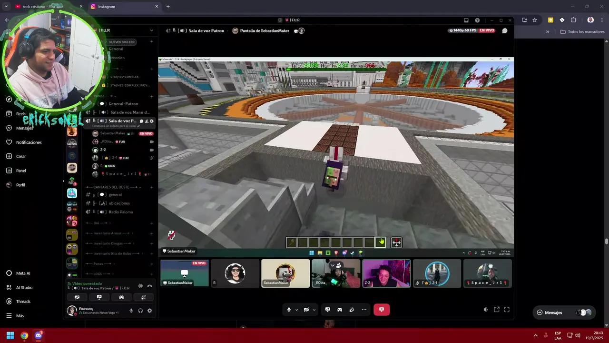
Task: Click the share screen icon in call bar
Action: (327, 310)
